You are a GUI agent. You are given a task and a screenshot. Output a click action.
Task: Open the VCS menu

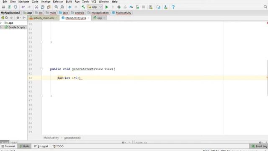pyautogui.click(x=94, y=2)
